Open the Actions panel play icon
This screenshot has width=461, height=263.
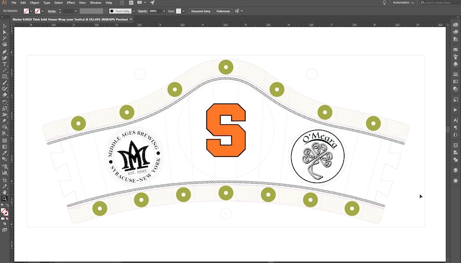(456, 110)
